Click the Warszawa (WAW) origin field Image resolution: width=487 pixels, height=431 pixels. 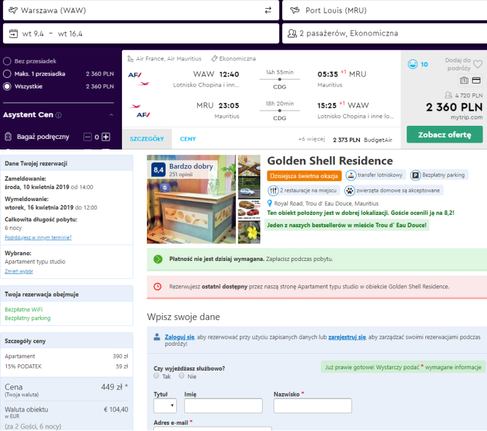click(141, 11)
